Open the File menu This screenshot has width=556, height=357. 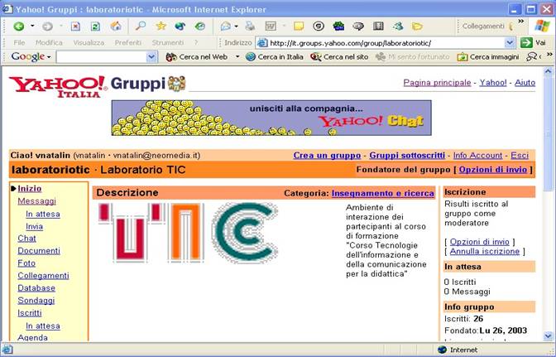pos(19,42)
